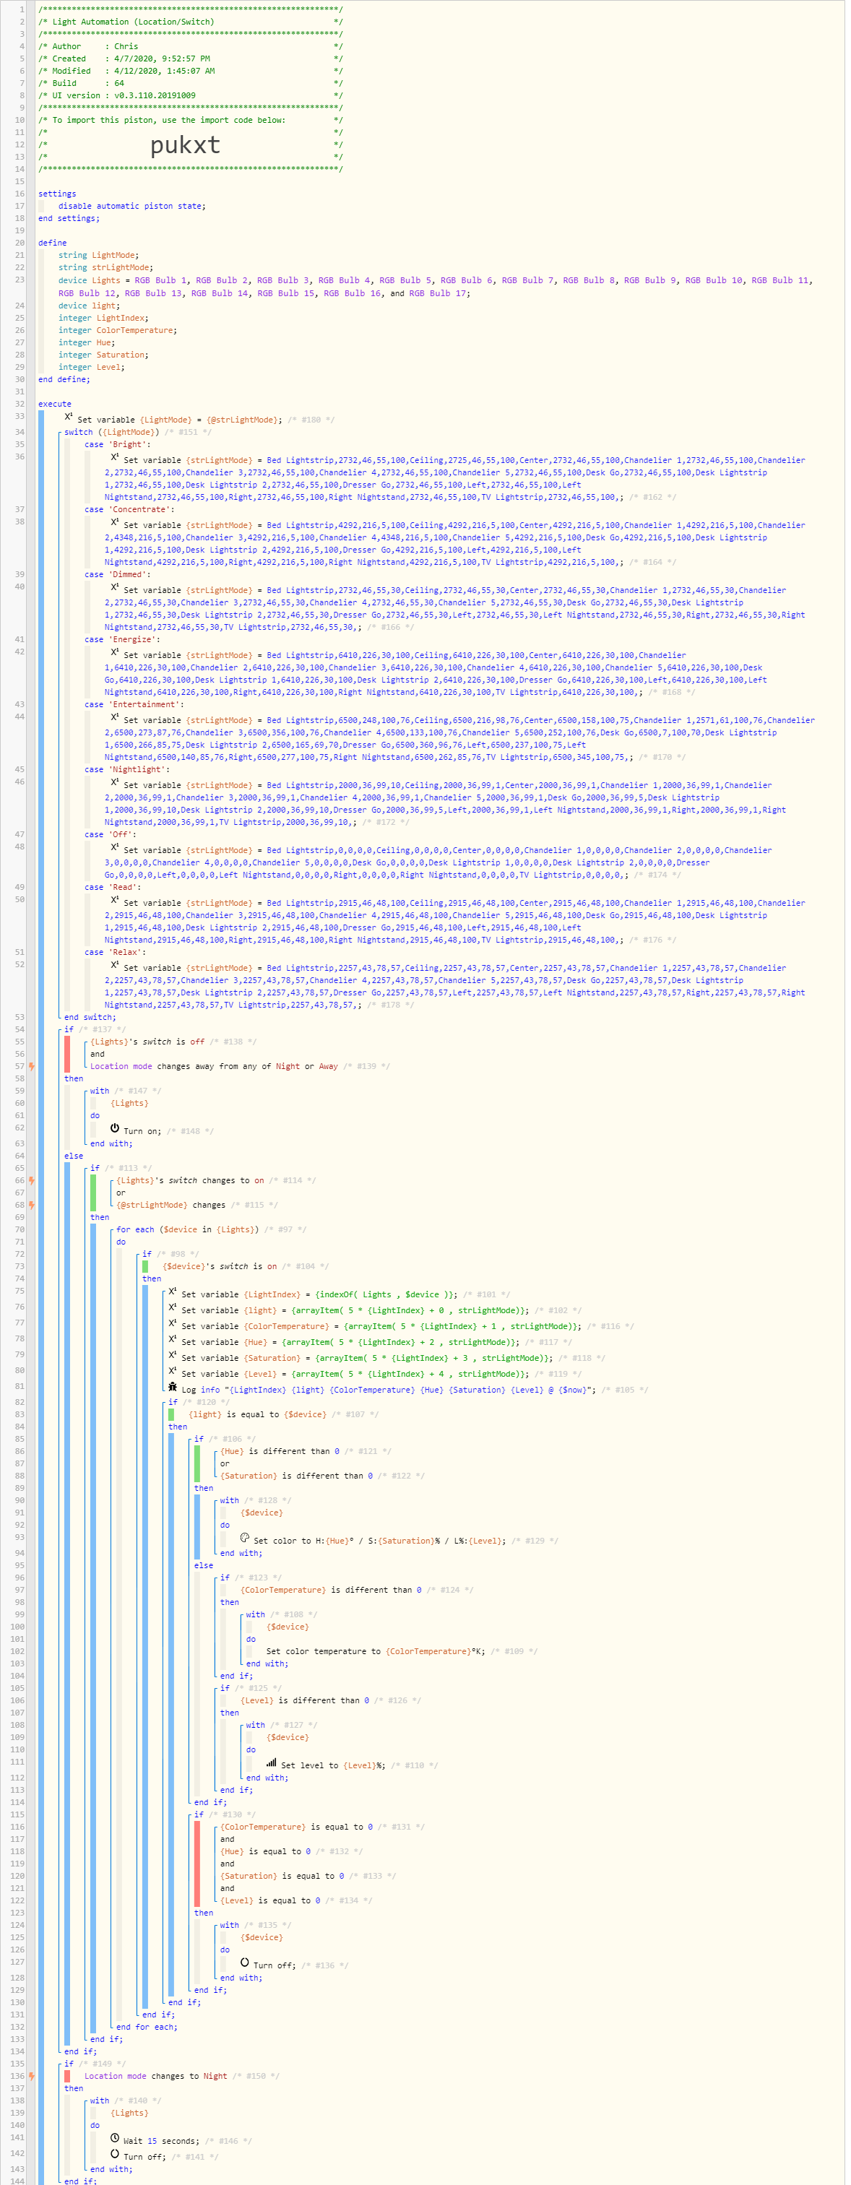
Task: Click the lightning bolt gutter icon on line 68
Action: coord(31,1205)
